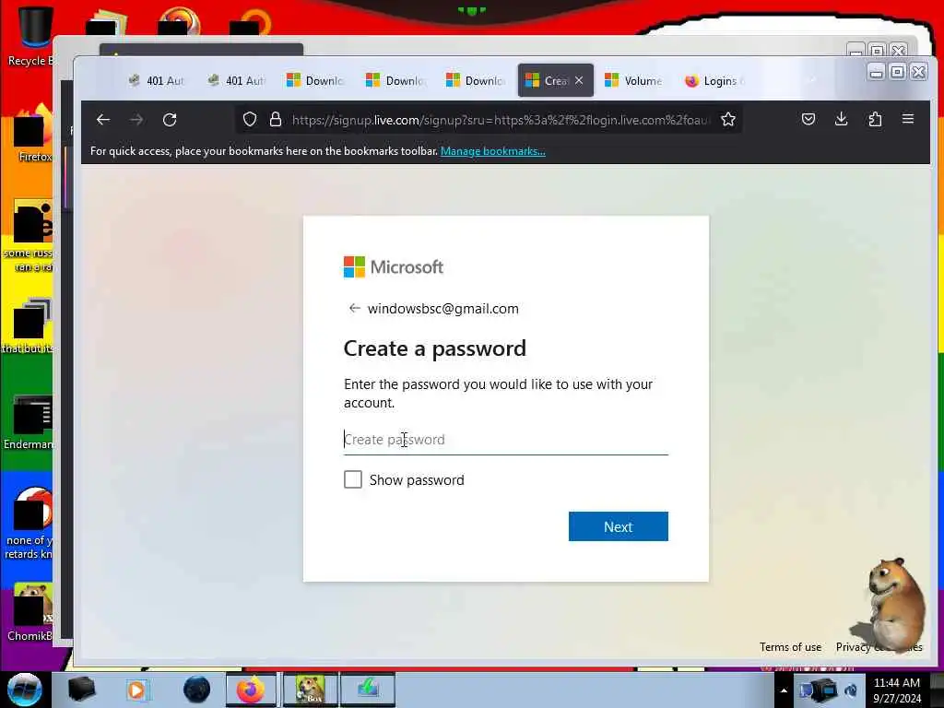Switch to Volume tab
The width and height of the screenshot is (944, 708).
pyautogui.click(x=634, y=80)
